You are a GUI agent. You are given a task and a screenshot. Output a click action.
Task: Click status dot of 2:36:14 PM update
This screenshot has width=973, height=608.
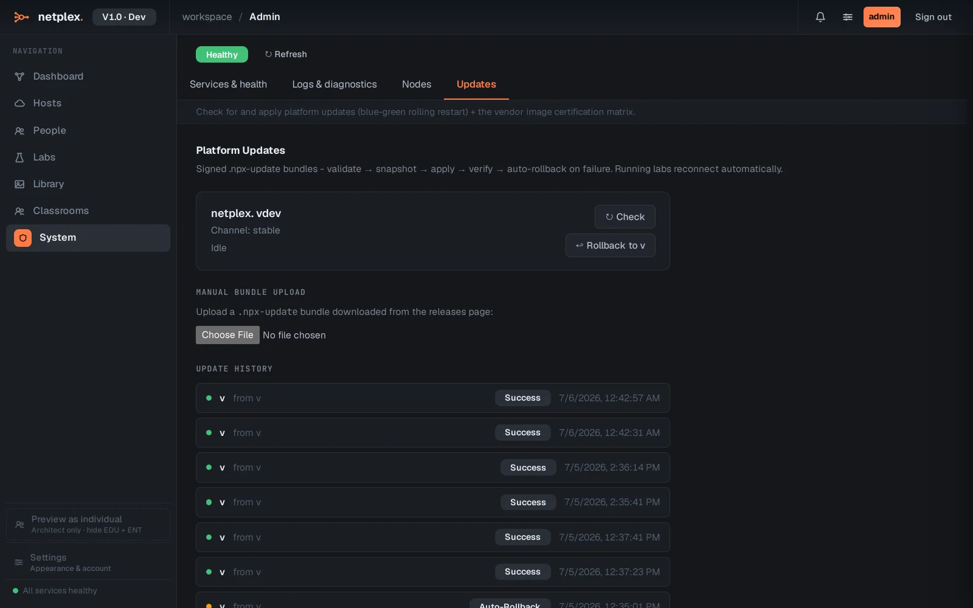pyautogui.click(x=209, y=468)
